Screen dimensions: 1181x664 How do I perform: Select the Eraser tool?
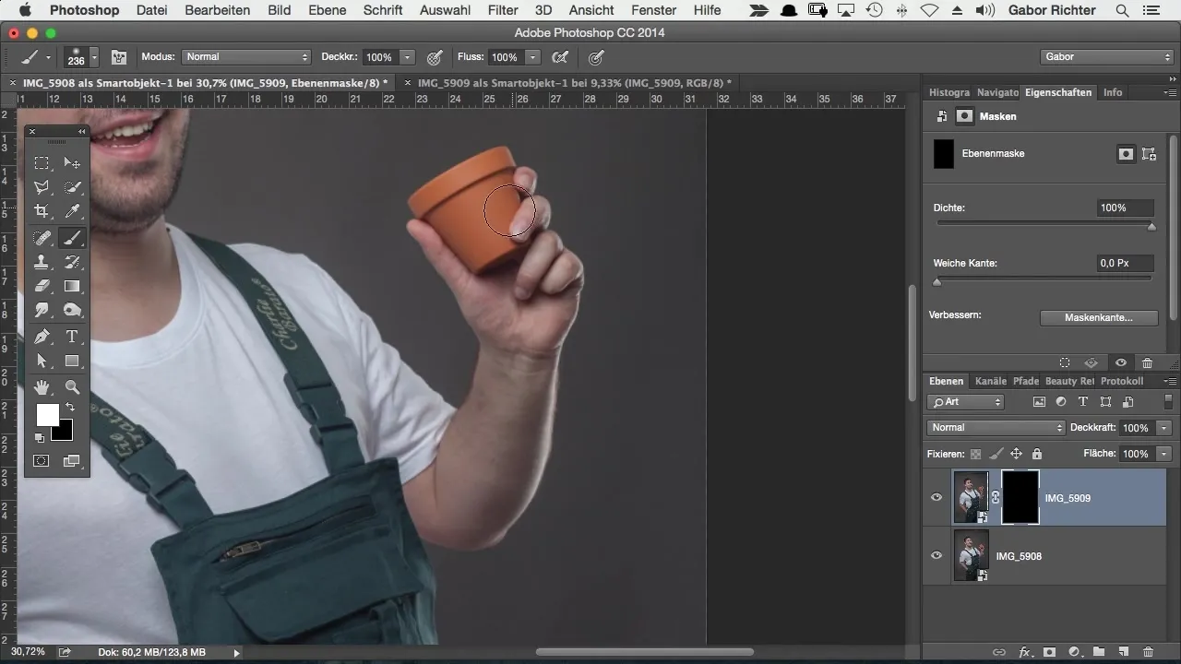coord(42,286)
